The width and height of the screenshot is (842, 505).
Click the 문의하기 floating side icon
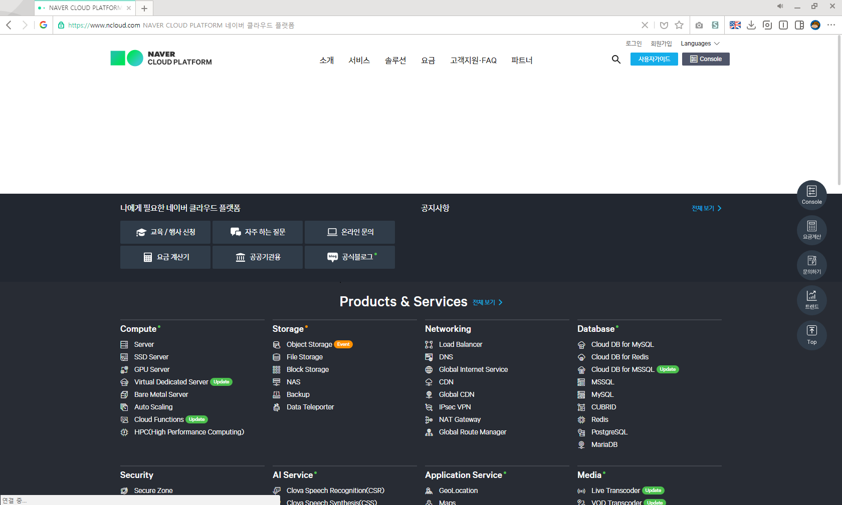pos(811,265)
